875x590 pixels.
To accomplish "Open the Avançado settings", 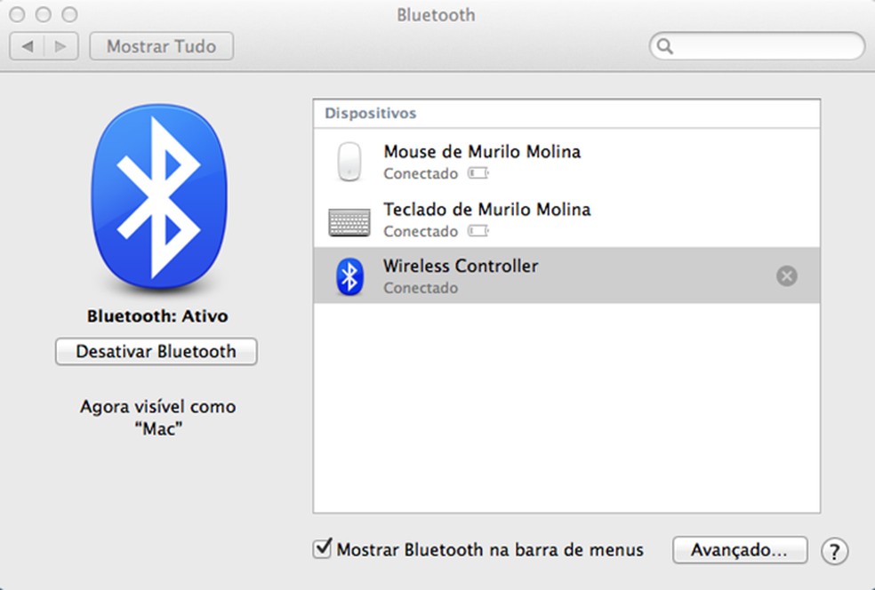I will point(740,549).
